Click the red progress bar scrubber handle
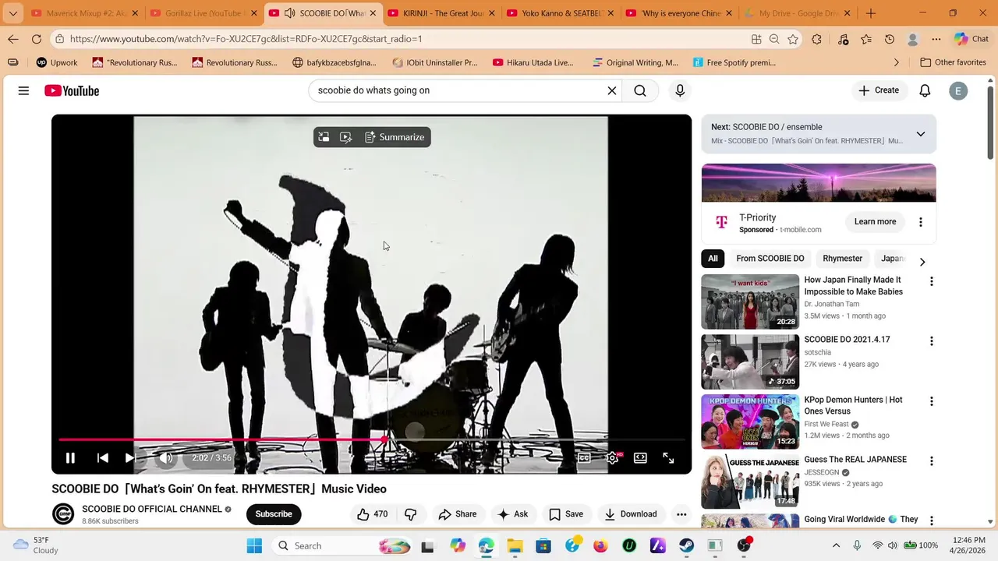The image size is (998, 561). [x=384, y=440]
